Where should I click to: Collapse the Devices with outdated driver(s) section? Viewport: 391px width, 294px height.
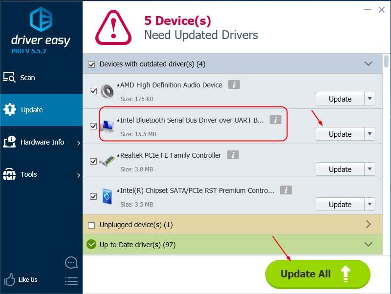369,63
